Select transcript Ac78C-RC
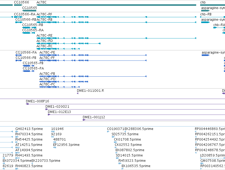This screenshot has height=170, width=225. [x=58, y=49]
